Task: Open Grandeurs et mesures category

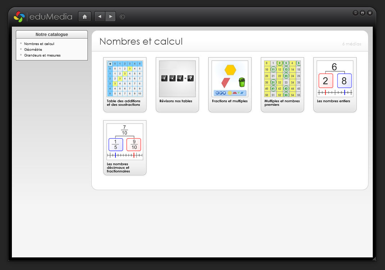Action: pyautogui.click(x=42, y=55)
